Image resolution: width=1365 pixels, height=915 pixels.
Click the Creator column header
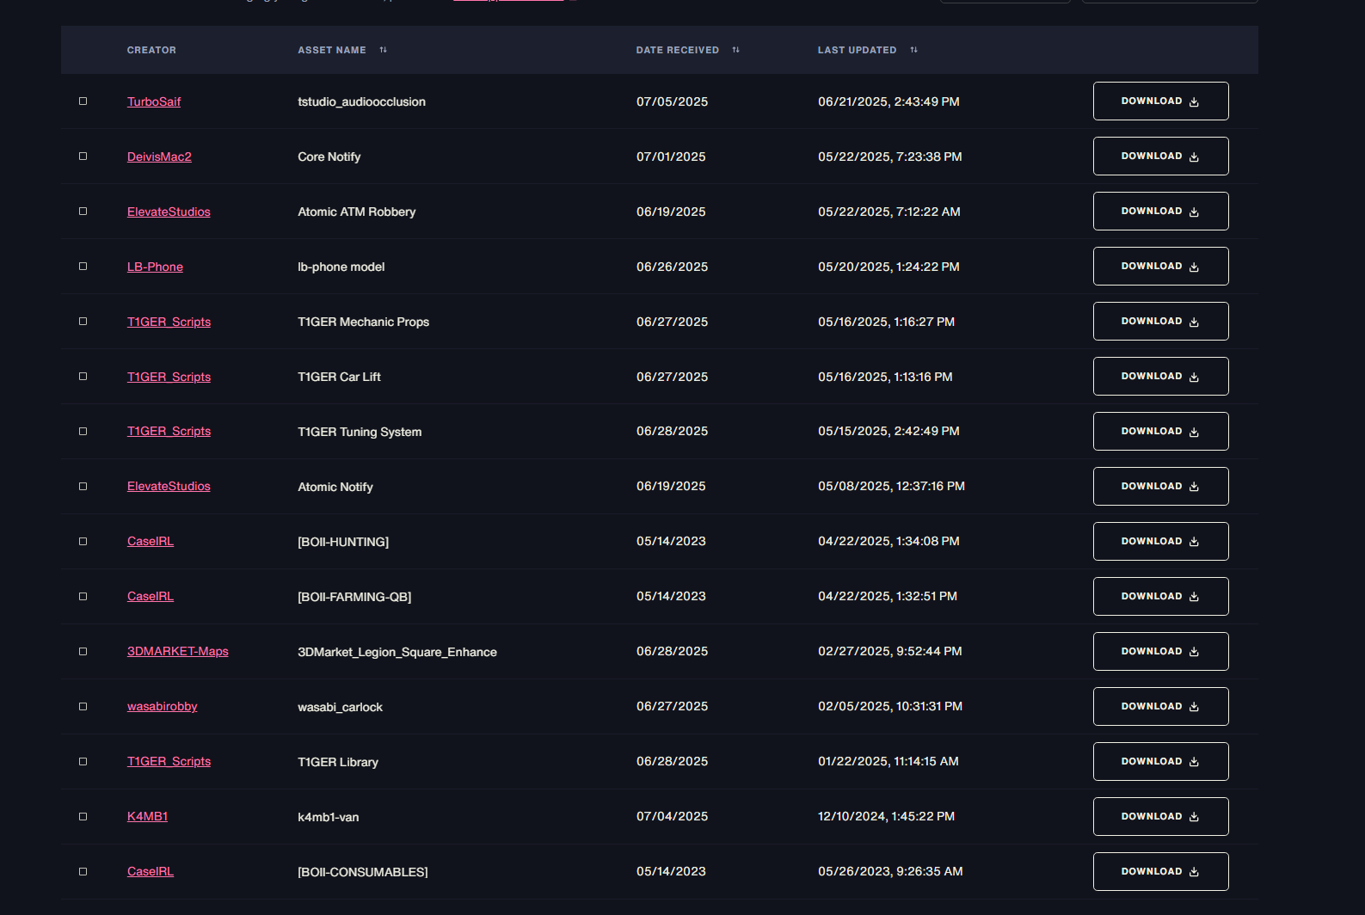click(151, 50)
